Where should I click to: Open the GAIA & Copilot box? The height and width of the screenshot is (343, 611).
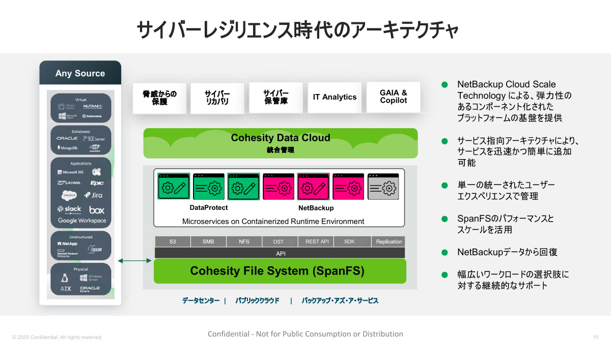click(394, 97)
